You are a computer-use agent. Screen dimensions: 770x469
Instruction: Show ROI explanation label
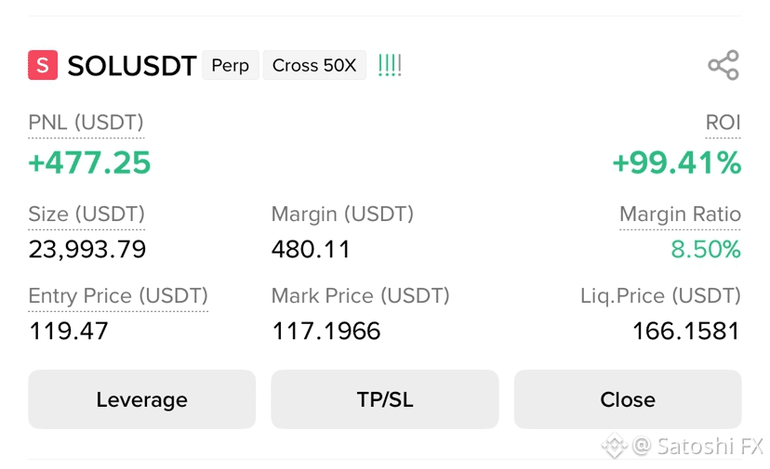click(723, 123)
